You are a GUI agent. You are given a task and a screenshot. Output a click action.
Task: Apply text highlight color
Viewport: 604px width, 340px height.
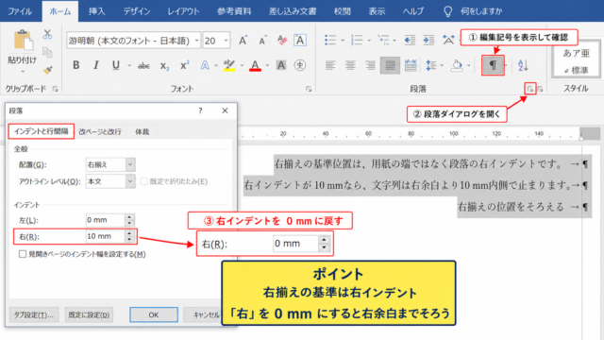coord(229,65)
